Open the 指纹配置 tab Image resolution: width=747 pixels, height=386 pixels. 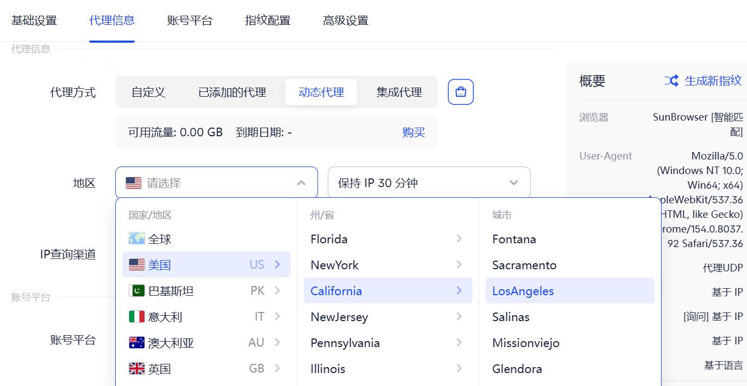click(268, 21)
